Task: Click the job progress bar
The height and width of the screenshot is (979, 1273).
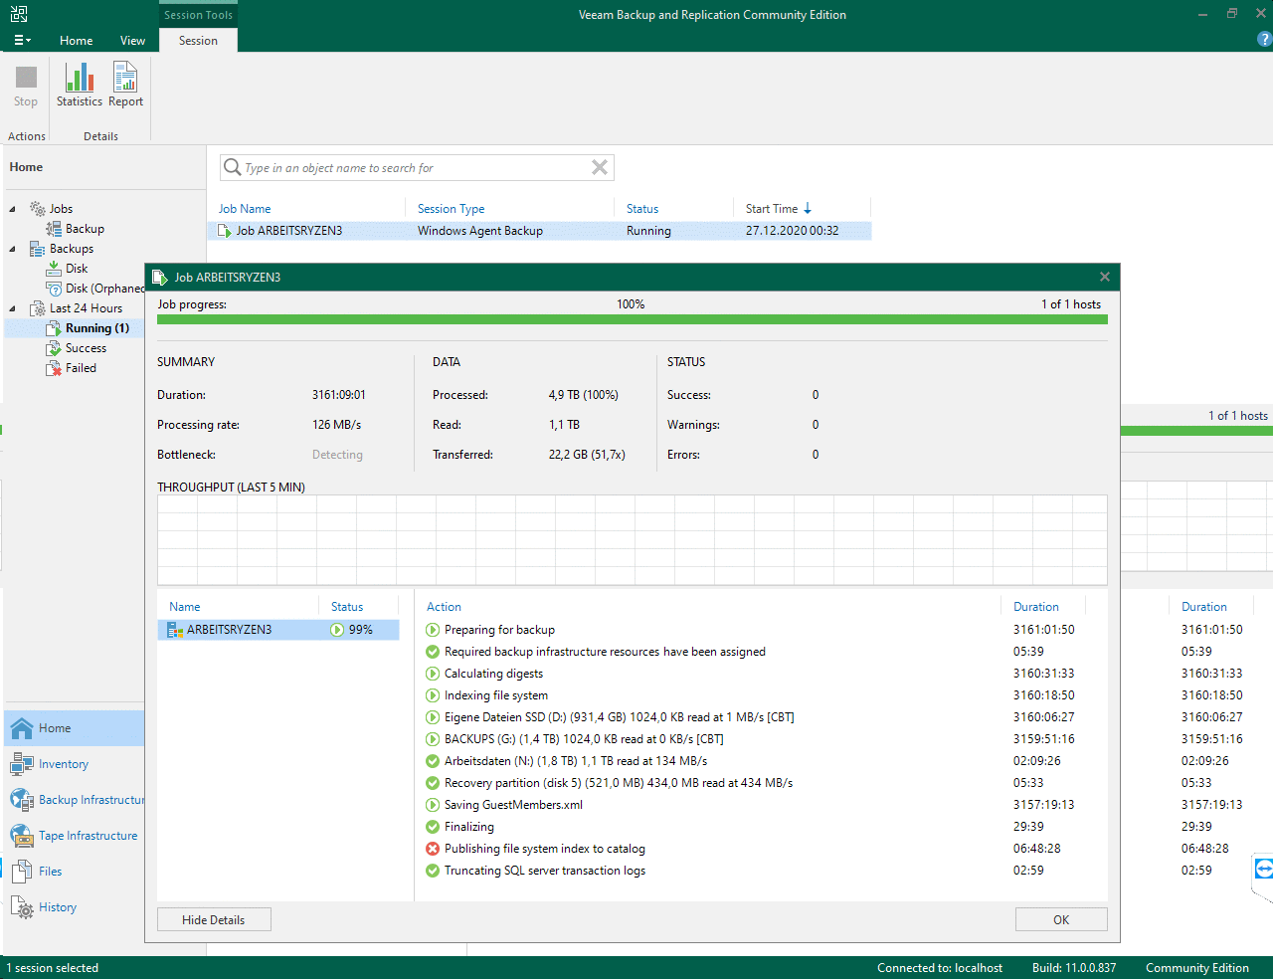Action: click(632, 319)
